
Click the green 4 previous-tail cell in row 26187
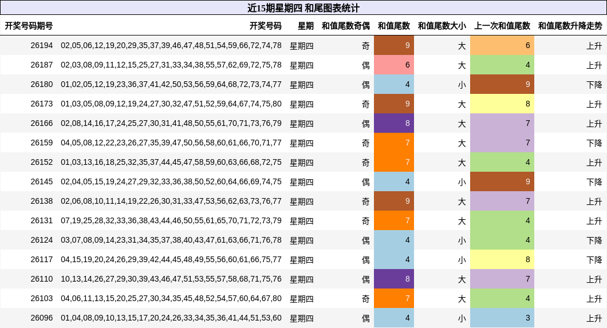click(x=502, y=65)
